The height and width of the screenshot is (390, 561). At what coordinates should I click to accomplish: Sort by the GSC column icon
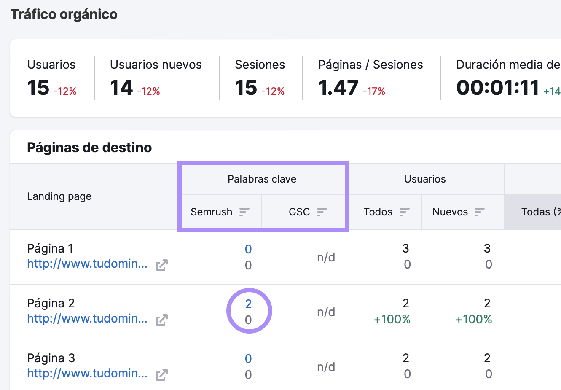pos(322,212)
